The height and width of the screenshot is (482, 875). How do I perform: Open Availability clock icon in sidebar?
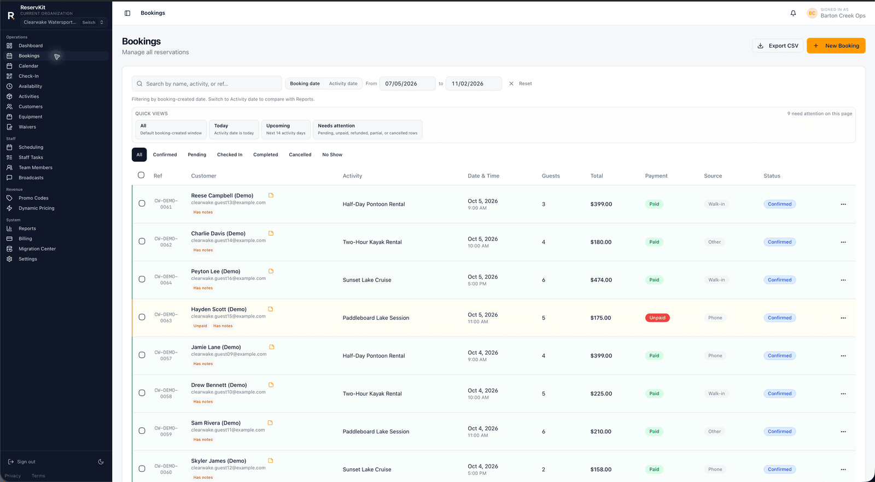(9, 86)
